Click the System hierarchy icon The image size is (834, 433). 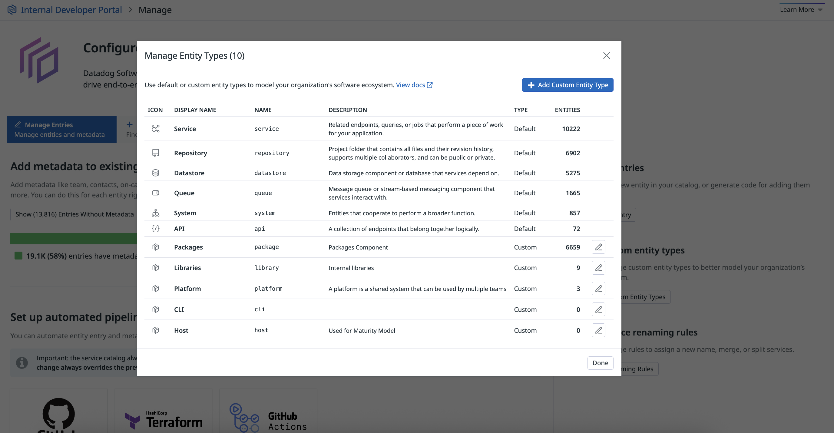click(155, 213)
